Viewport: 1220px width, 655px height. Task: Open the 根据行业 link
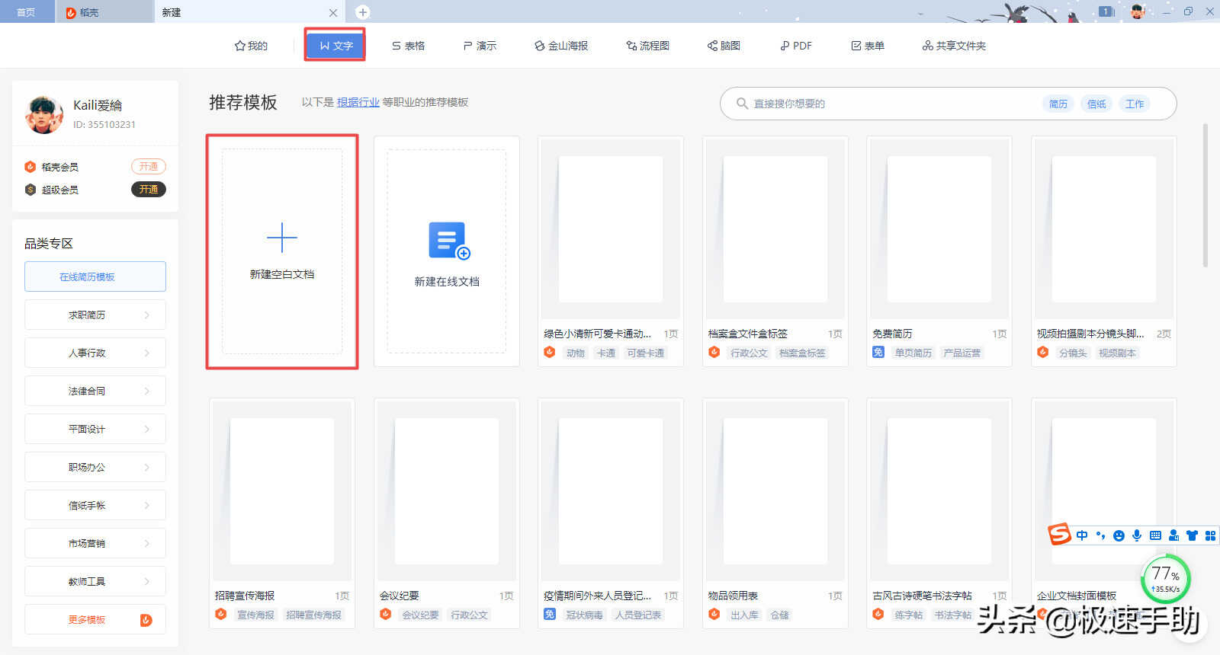click(x=358, y=102)
